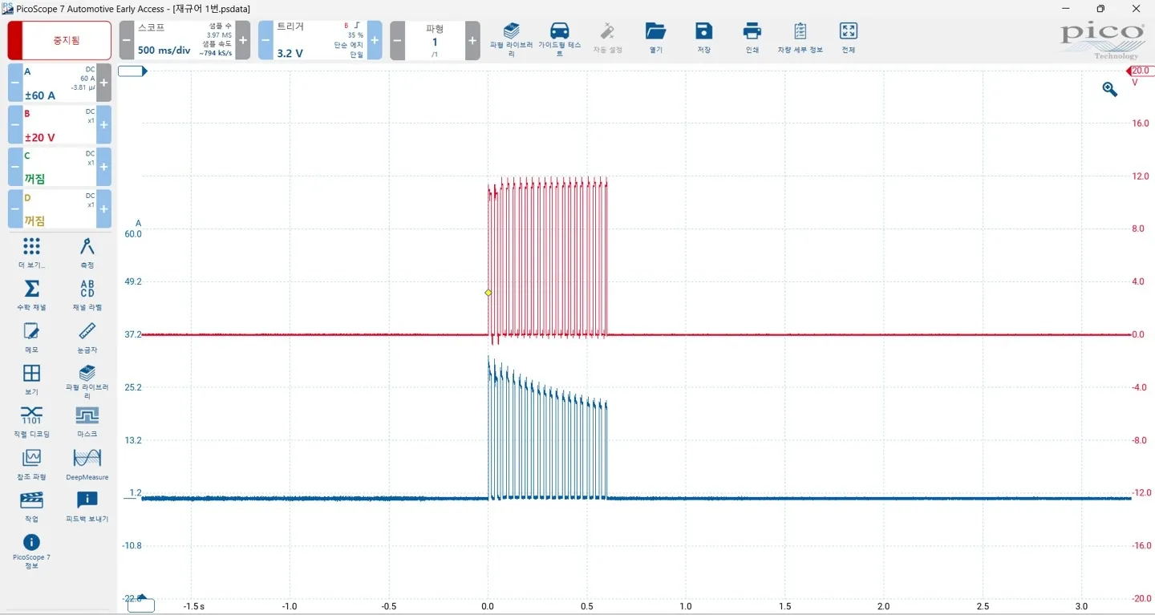
Task: Click the 0.0 time axis label
Action: [488, 606]
